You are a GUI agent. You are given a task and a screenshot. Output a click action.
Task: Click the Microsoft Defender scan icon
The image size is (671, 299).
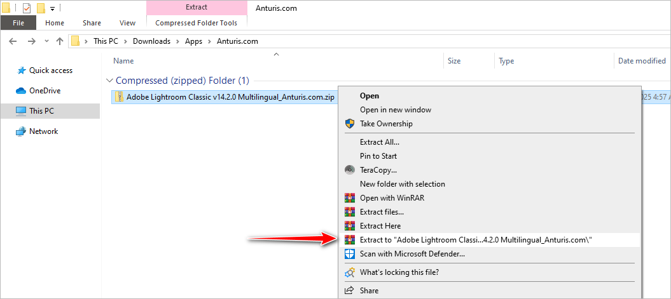[x=349, y=254]
